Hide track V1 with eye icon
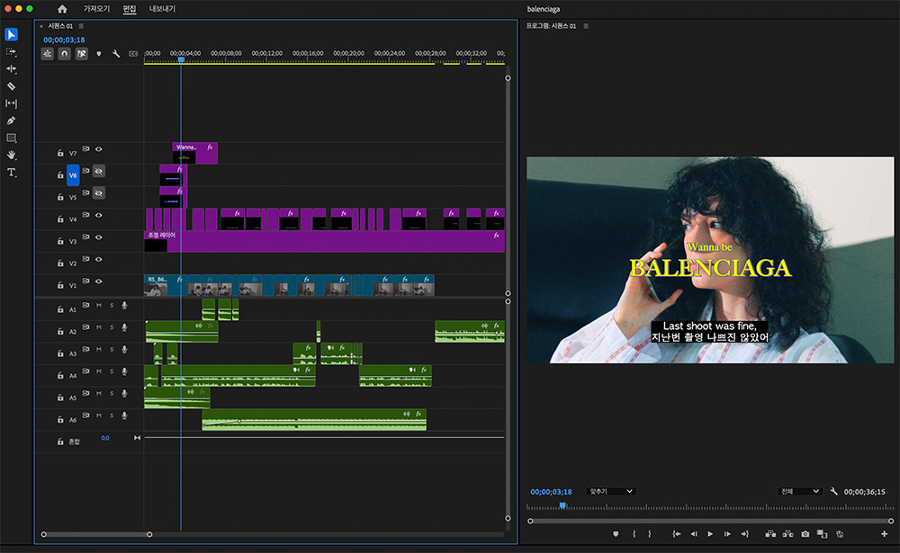Image resolution: width=900 pixels, height=553 pixels. click(99, 281)
